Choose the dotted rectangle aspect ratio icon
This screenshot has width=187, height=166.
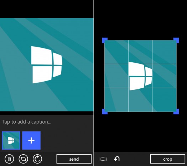click(103, 159)
